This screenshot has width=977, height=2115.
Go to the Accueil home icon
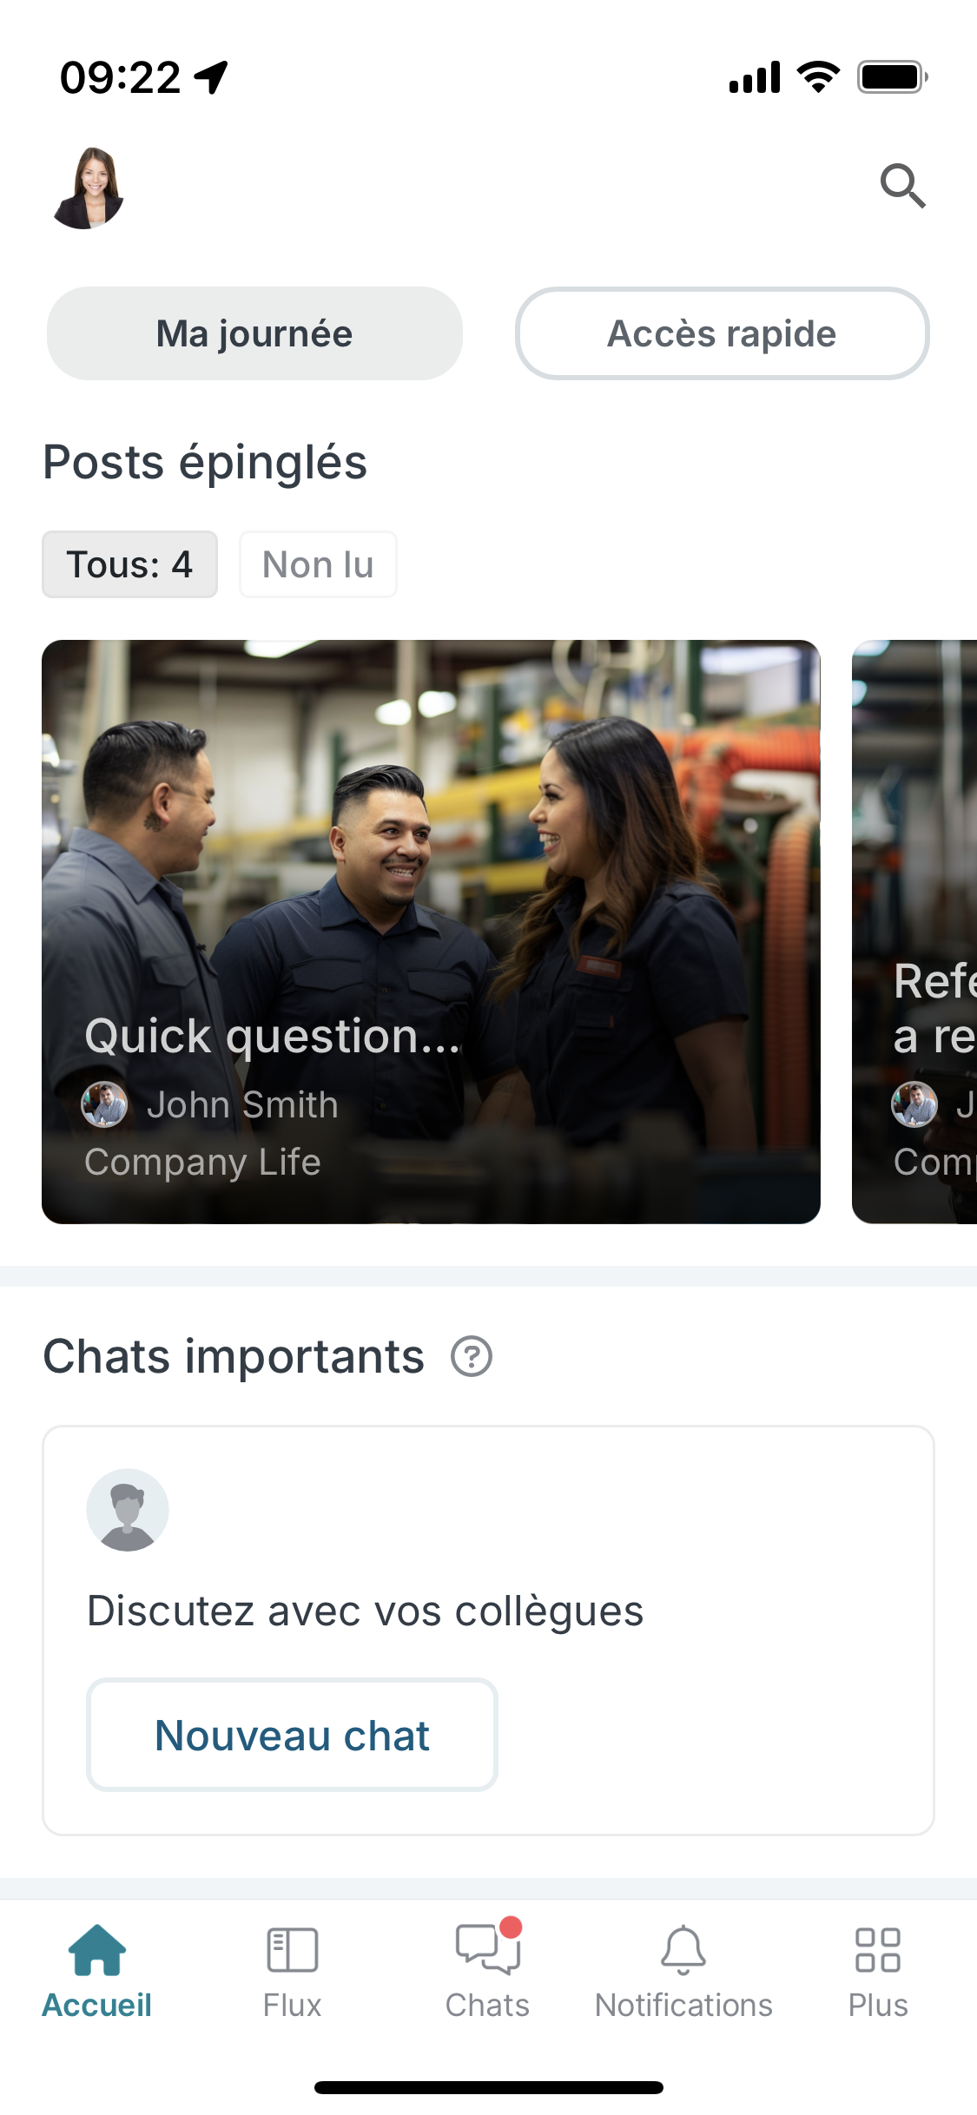click(97, 1950)
